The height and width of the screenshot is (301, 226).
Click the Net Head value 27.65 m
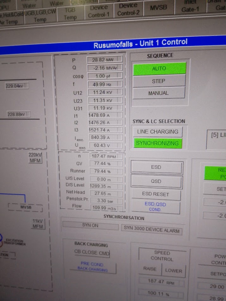pos(106,193)
